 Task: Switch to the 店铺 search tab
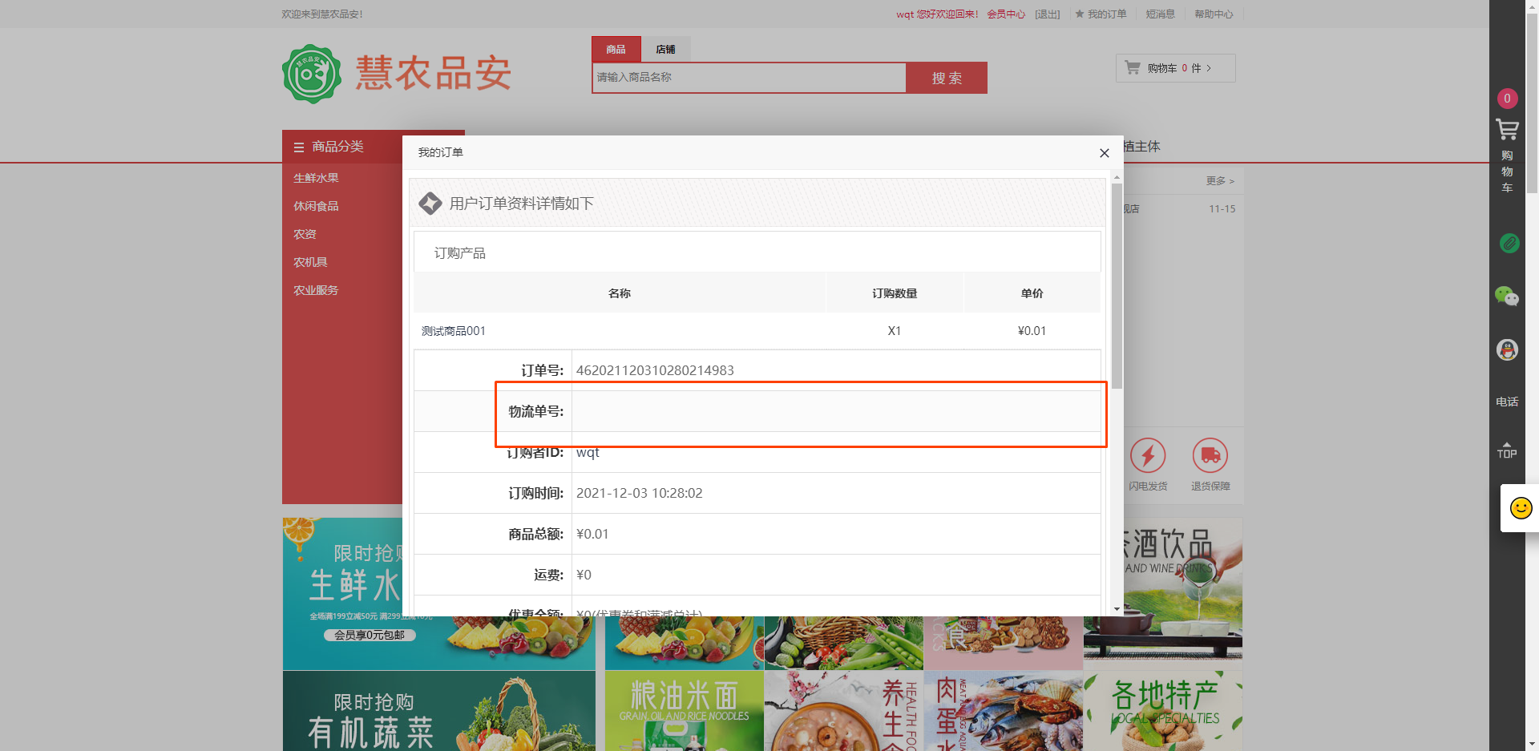665,50
